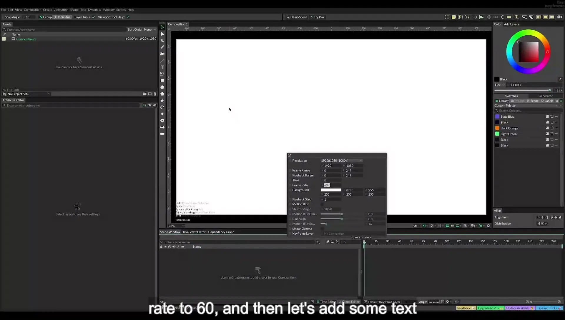Viewport: 565px width, 320px height.
Task: Select the Arc shape tool
Action: (x=162, y=107)
